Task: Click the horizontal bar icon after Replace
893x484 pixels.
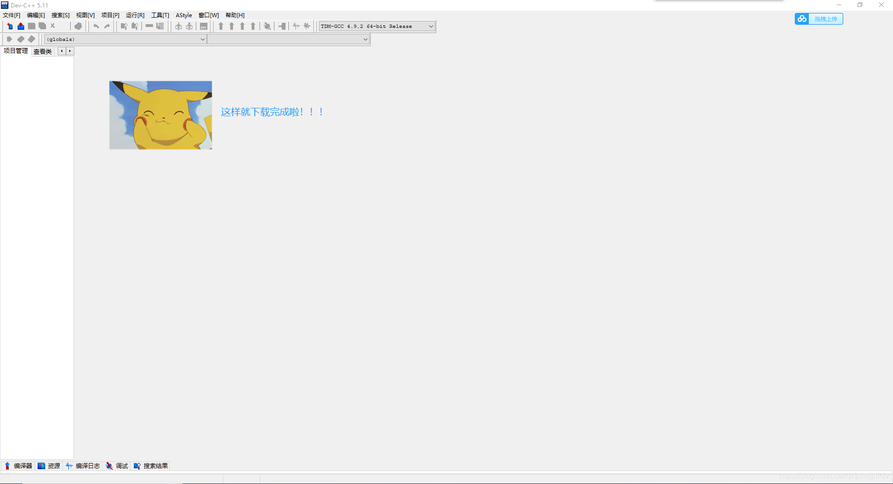Action: [149, 26]
